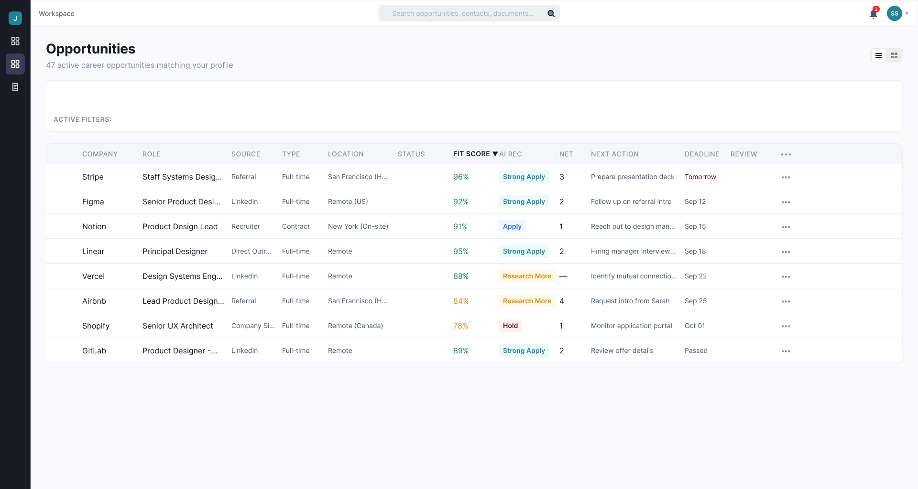
Task: Open the unhighlighted grid icon in sidebar
Action: point(15,41)
